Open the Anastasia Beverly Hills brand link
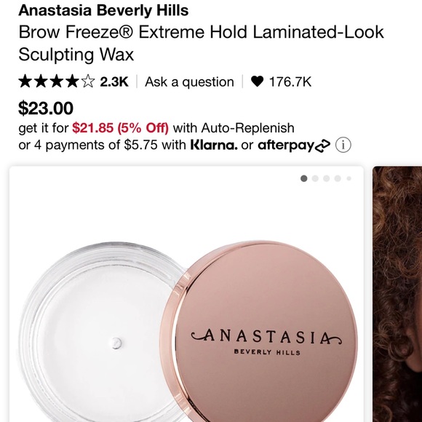 pos(103,10)
